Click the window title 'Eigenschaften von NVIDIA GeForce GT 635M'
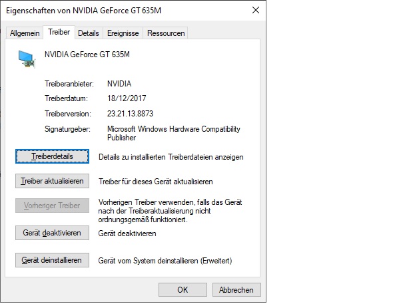This screenshot has width=409, height=306. point(83,11)
